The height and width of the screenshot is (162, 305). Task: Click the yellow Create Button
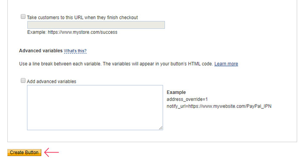[24, 153]
